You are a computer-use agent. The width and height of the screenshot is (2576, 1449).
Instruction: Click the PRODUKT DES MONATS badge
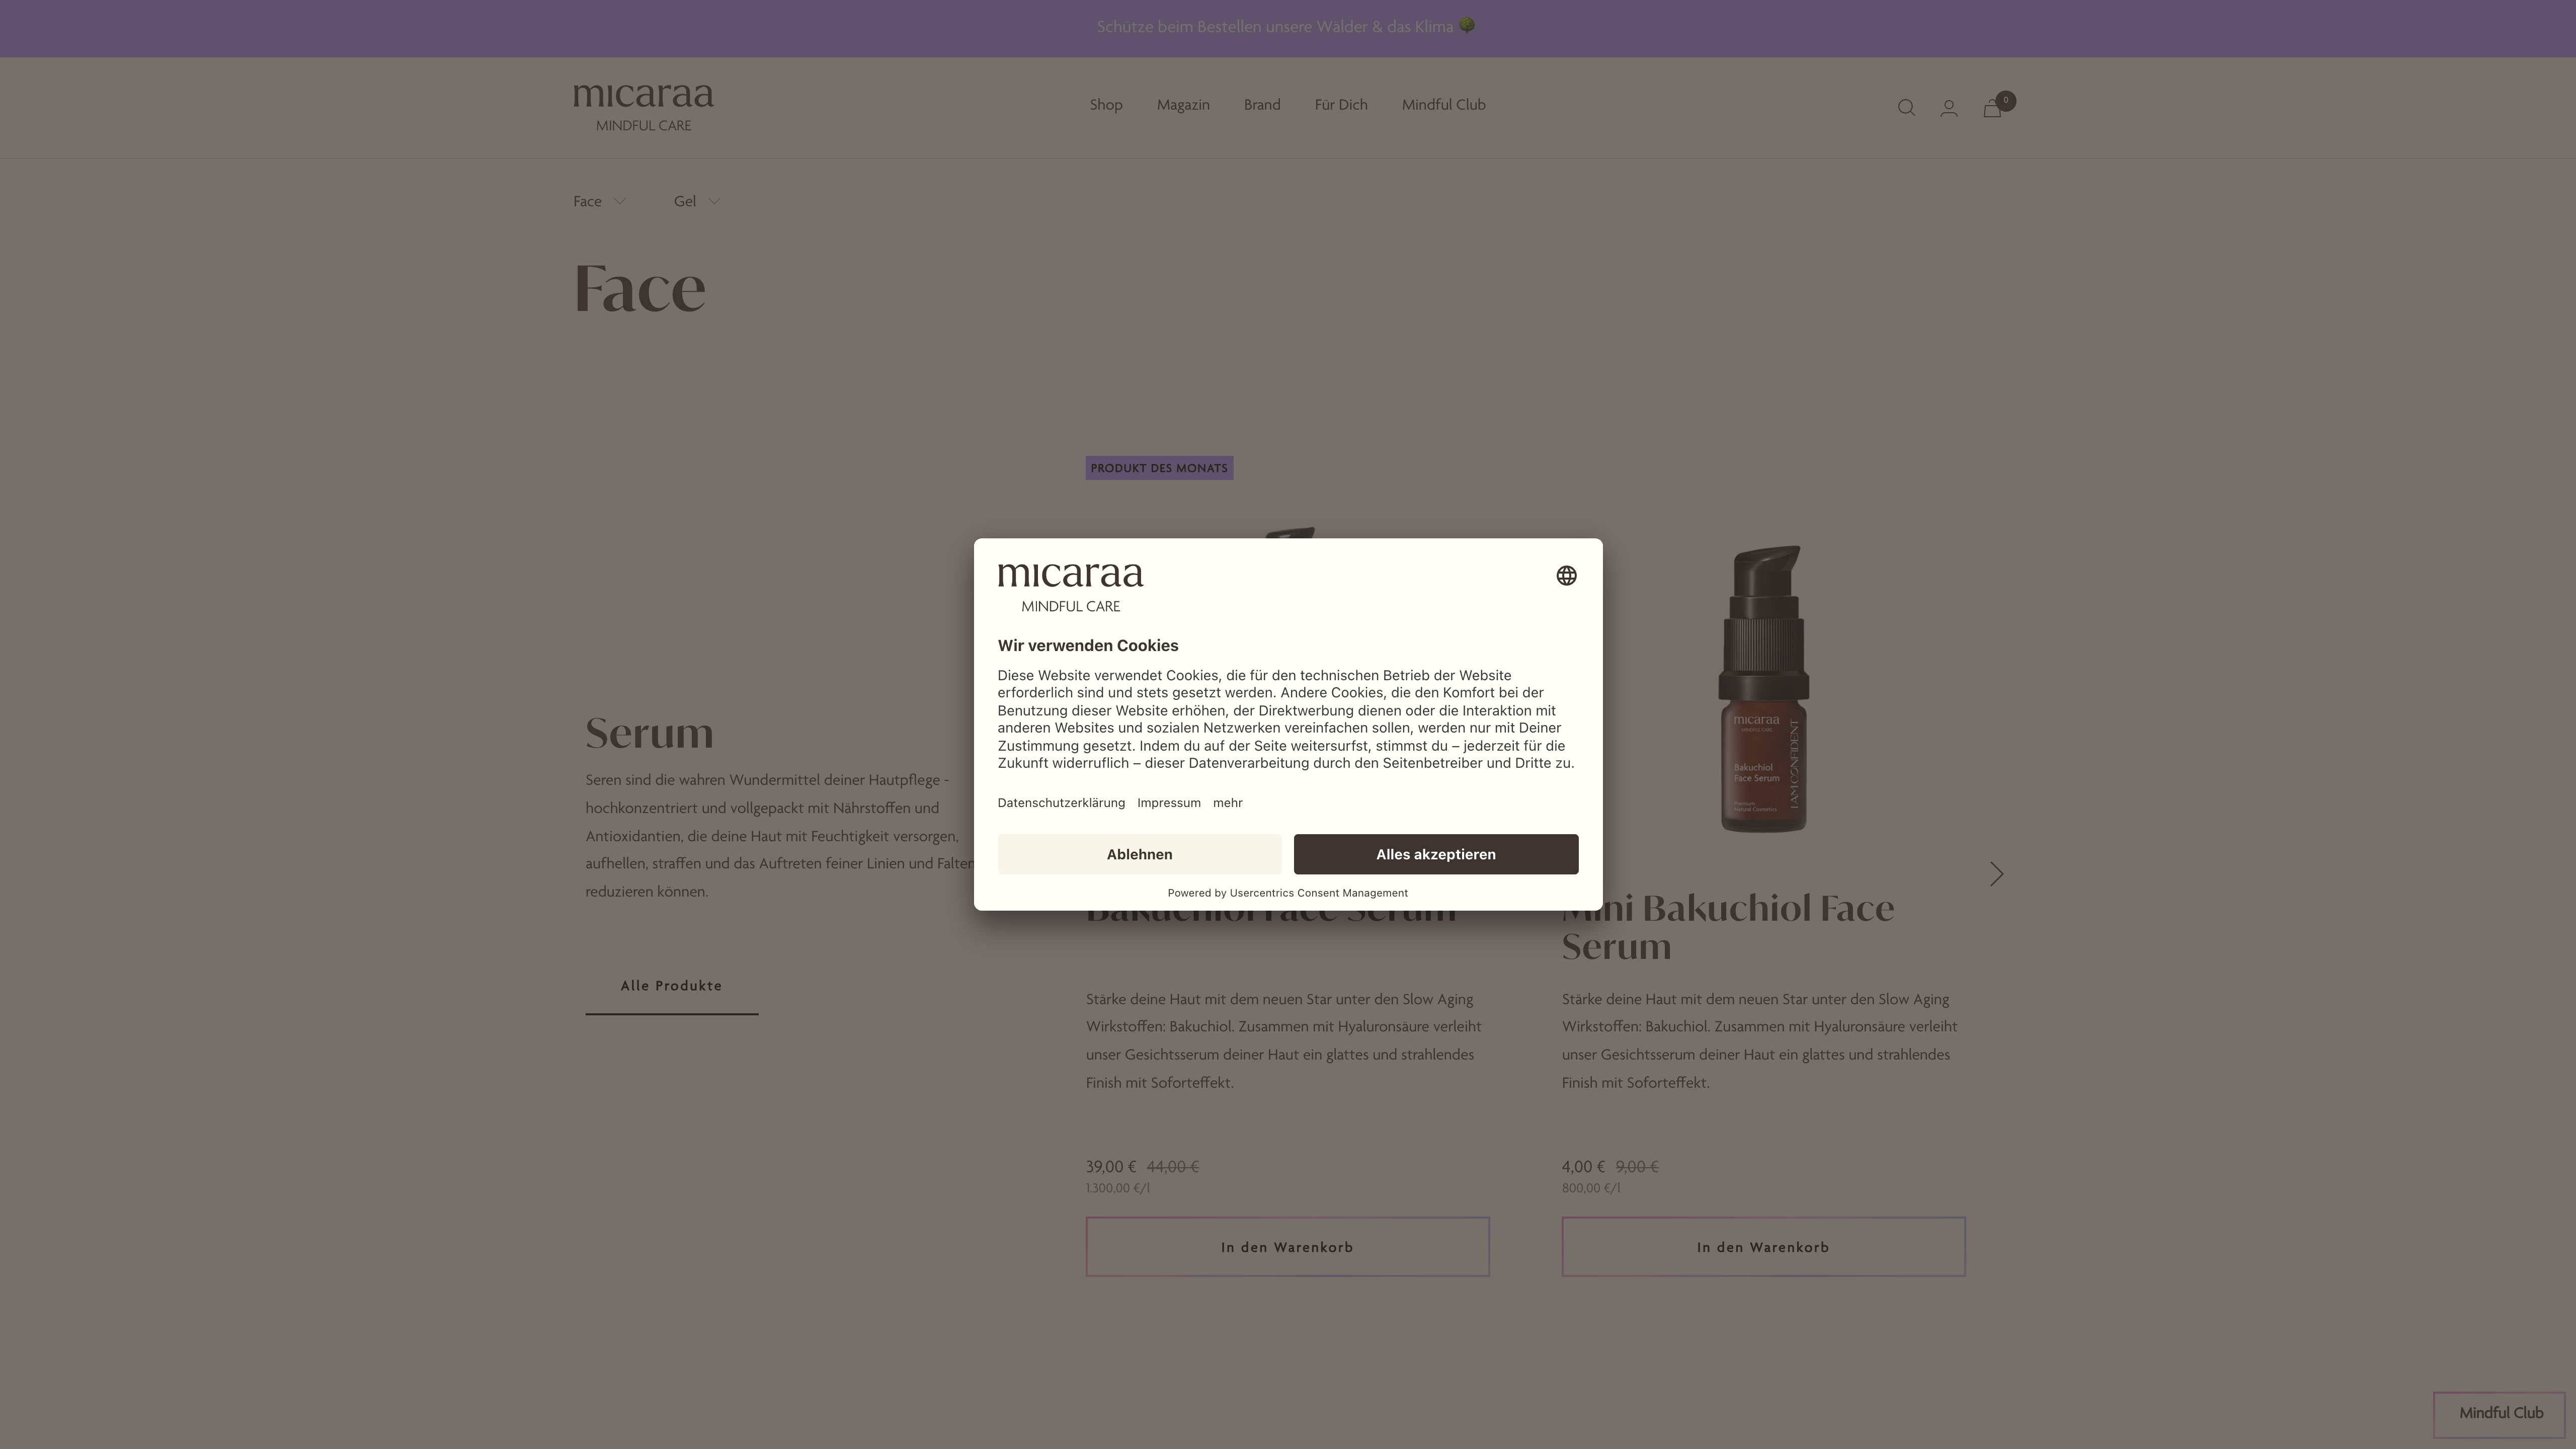(x=1158, y=467)
